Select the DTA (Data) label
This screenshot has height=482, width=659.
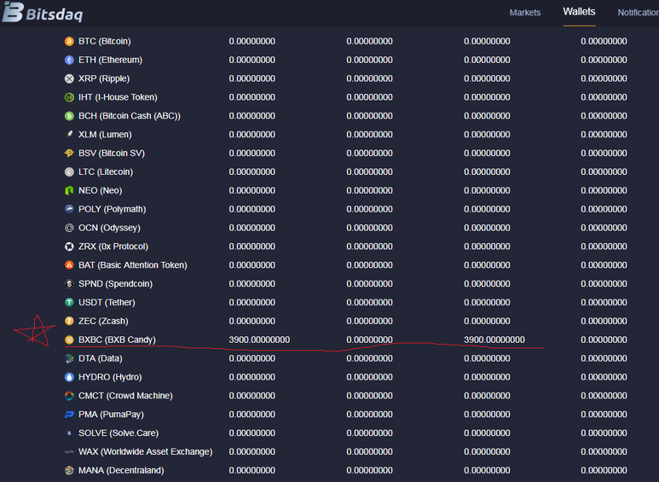101,358
